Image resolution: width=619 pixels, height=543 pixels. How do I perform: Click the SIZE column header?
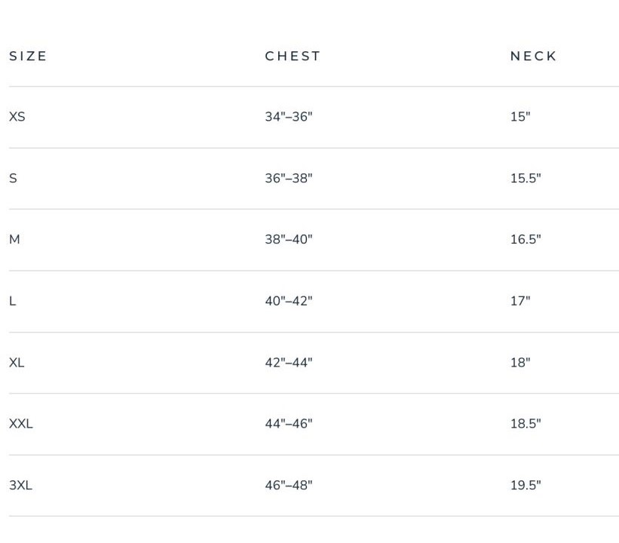click(x=28, y=57)
